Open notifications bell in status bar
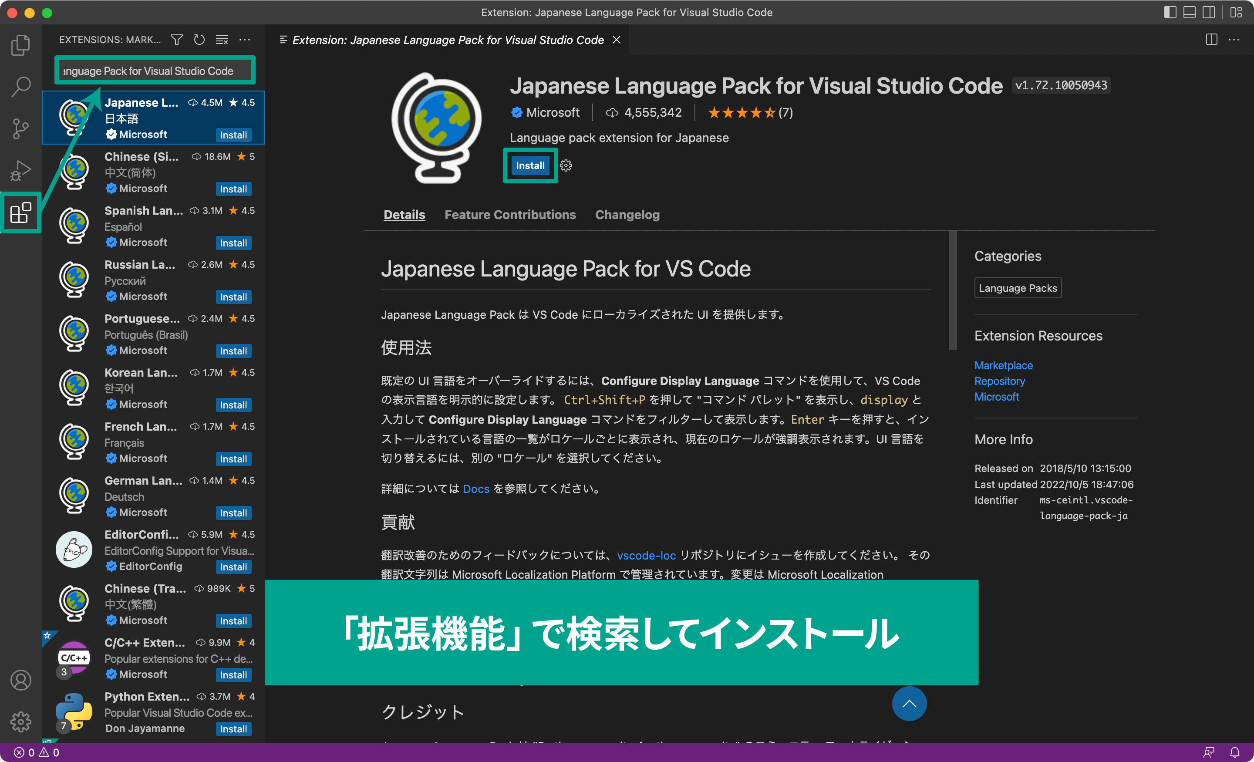 click(1235, 752)
